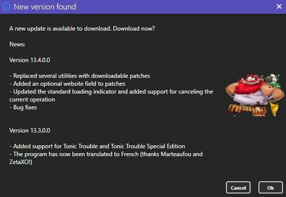Click the "Updated the standard loading indicator" line

click(111, 92)
